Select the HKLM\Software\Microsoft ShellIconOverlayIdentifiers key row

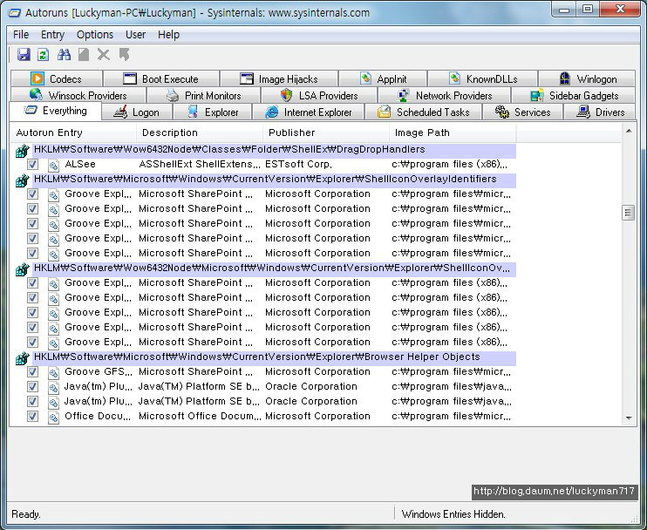tap(275, 180)
